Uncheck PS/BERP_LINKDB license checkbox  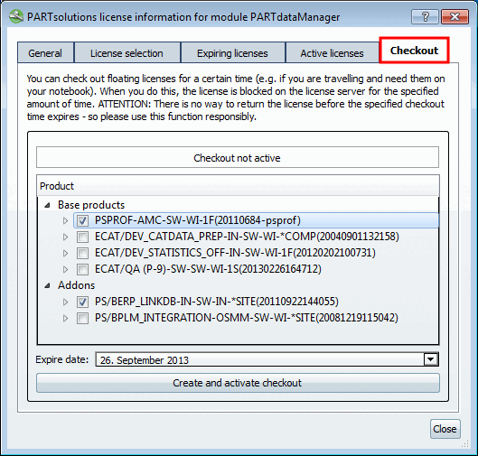point(82,302)
